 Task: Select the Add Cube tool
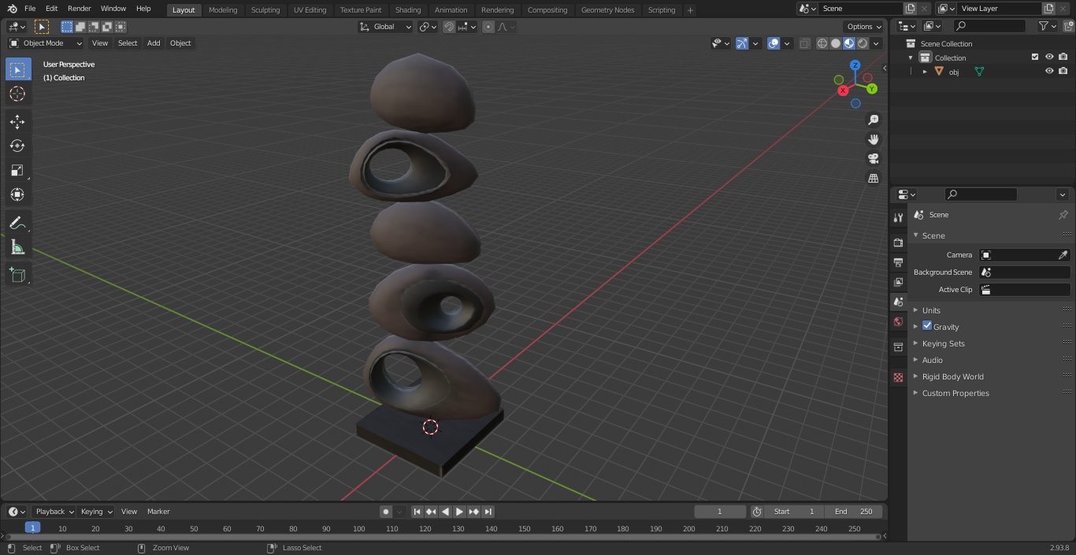click(17, 276)
